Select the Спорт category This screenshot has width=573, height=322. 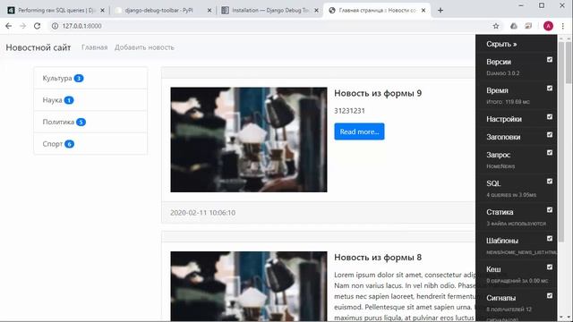[x=90, y=144]
